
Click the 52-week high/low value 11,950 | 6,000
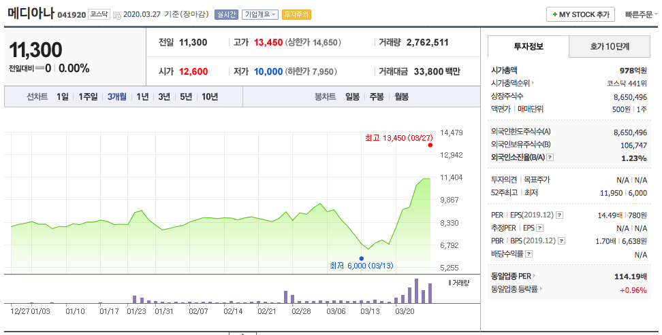[x=624, y=193]
